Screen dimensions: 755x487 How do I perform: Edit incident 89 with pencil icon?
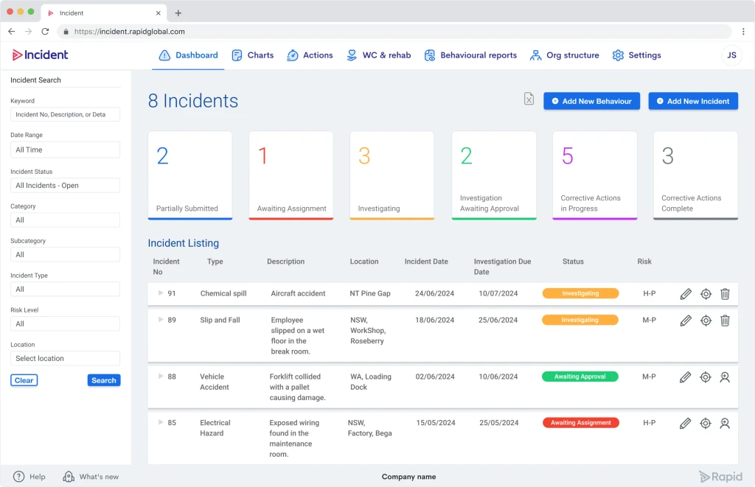click(686, 320)
